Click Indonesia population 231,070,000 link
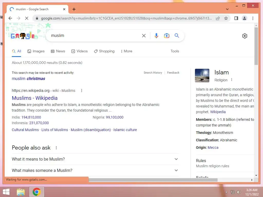Image resolution: width=263 pixels, height=197 pixels. (x=39, y=123)
